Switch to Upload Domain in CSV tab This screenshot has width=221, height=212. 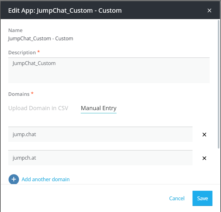point(38,108)
